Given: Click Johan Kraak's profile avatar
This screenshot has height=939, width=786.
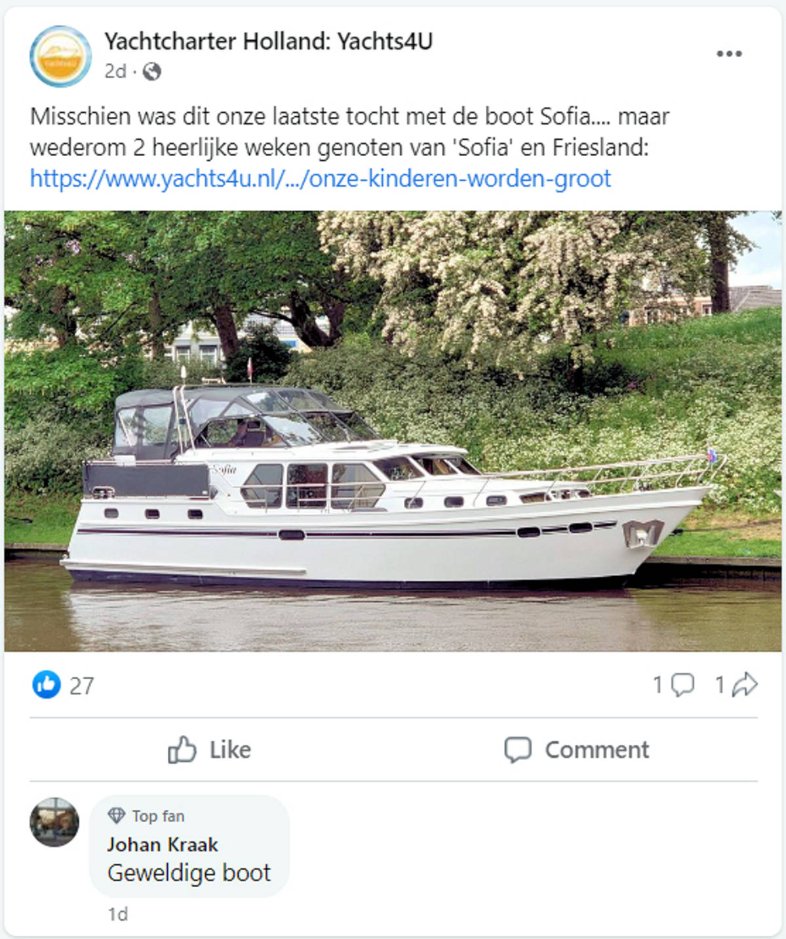Looking at the screenshot, I should (x=54, y=822).
